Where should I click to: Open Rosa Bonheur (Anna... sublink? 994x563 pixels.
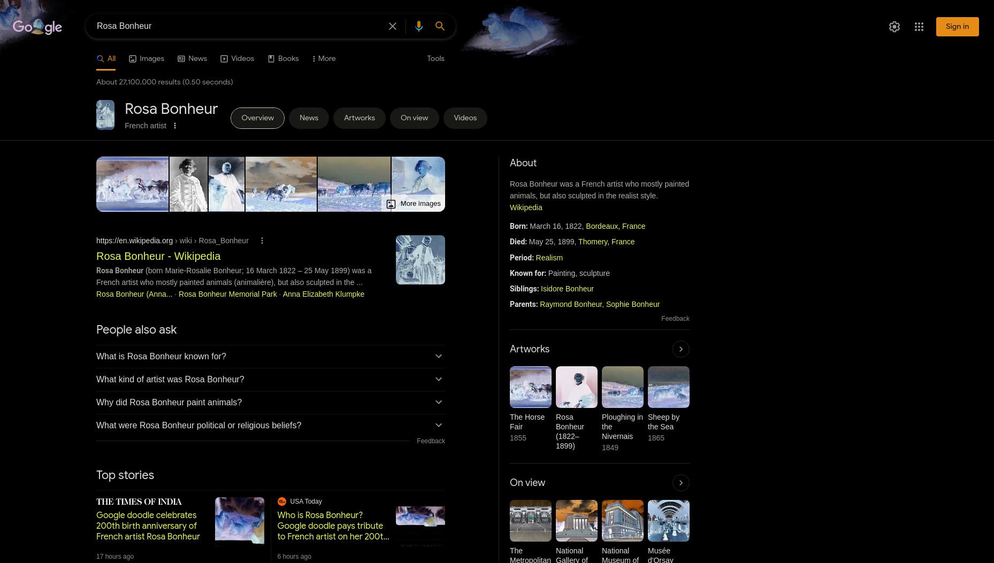point(134,294)
